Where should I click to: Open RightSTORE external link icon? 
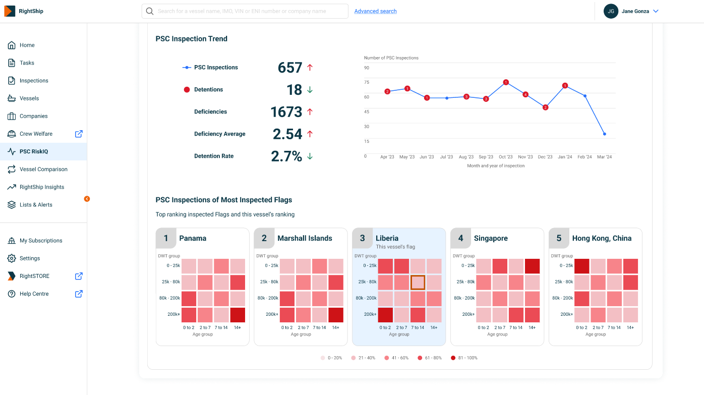79,276
